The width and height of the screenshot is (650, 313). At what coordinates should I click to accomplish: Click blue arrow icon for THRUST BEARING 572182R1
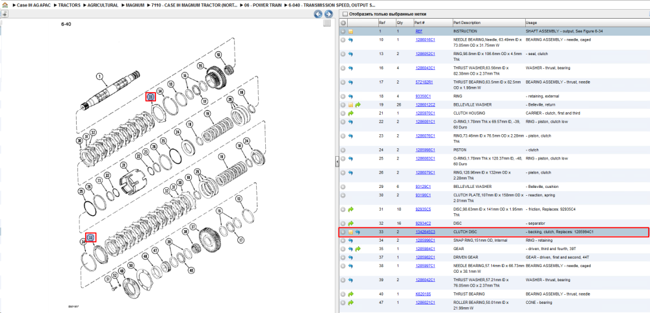tap(350, 82)
